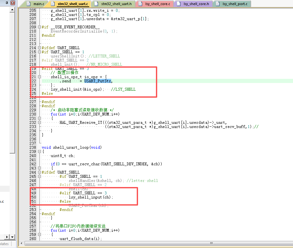Click the side panel scroll up arrow
293x248 pixels.
tap(12, 10)
